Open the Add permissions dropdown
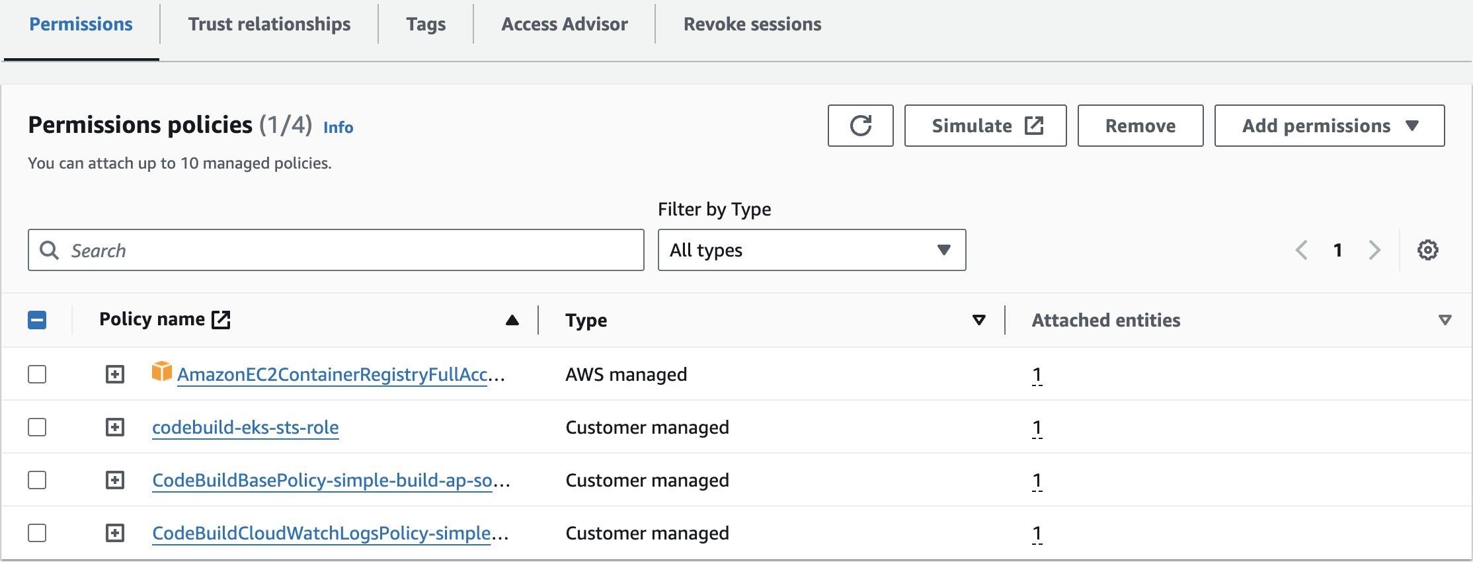This screenshot has height=562, width=1473. point(1329,126)
